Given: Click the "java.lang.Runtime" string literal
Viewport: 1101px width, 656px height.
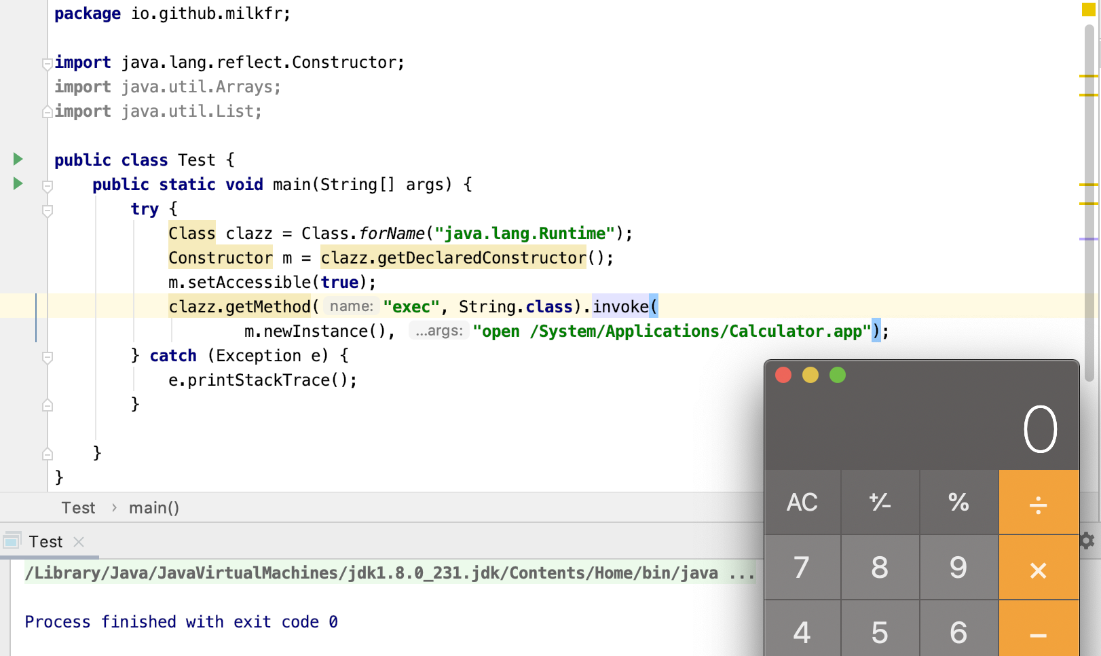Looking at the screenshot, I should coord(525,233).
